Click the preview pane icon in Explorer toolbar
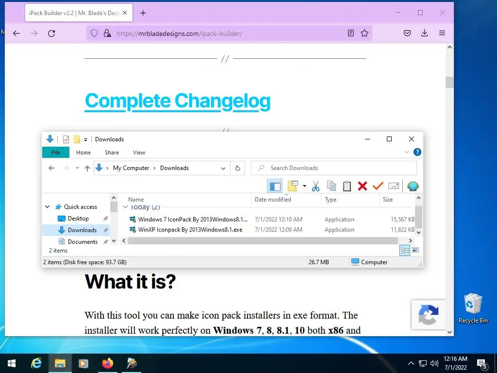Viewport: 497px width, 373px height. [x=275, y=186]
